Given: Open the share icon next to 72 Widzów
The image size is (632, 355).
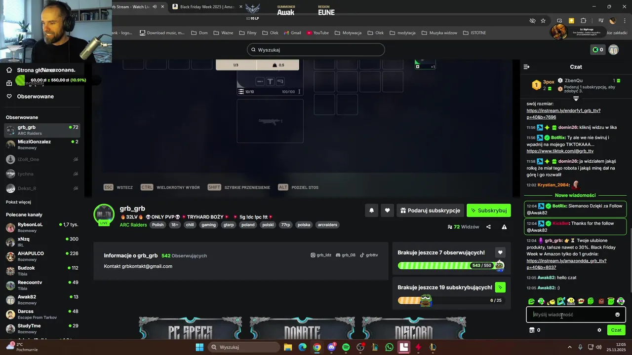Looking at the screenshot, I should pos(488,227).
